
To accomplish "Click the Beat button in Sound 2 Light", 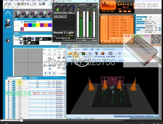I will 70,8.
